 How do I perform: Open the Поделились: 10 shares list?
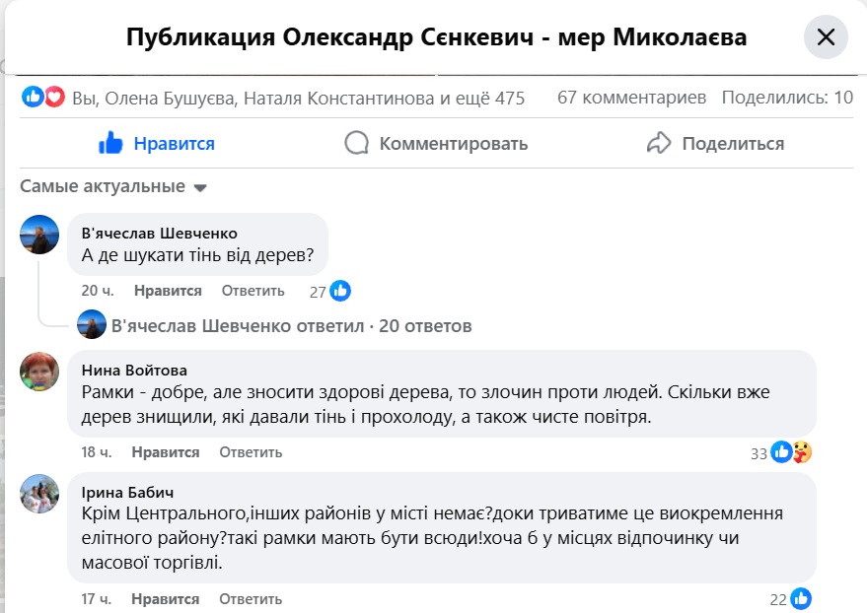point(787,98)
